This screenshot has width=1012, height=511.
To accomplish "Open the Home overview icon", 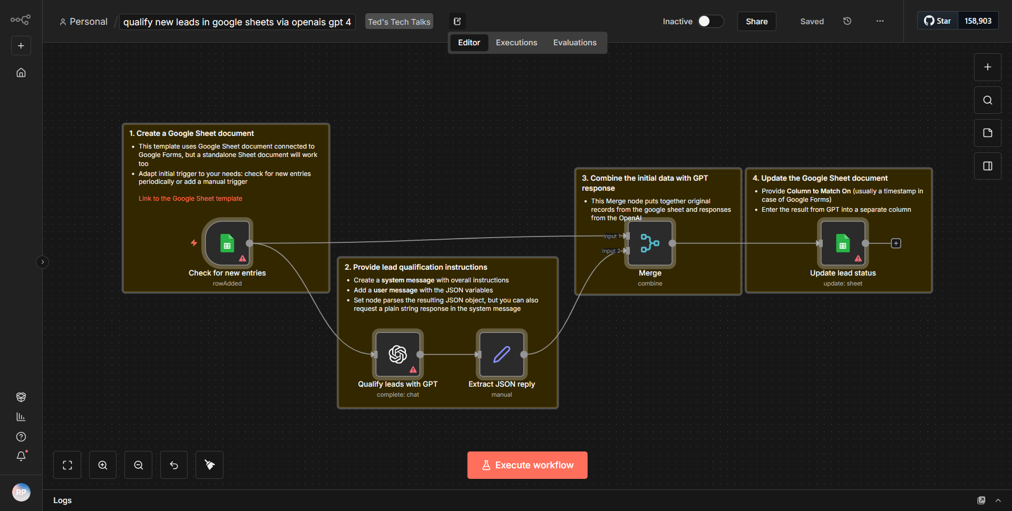I will [x=21, y=73].
